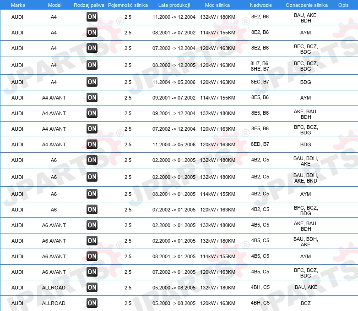
Task: Click the Model column header
Action: pos(54,5)
